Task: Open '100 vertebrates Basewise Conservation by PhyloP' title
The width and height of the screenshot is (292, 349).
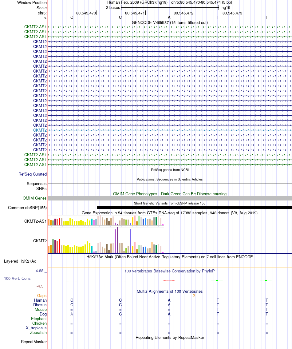Action: pyautogui.click(x=170, y=271)
